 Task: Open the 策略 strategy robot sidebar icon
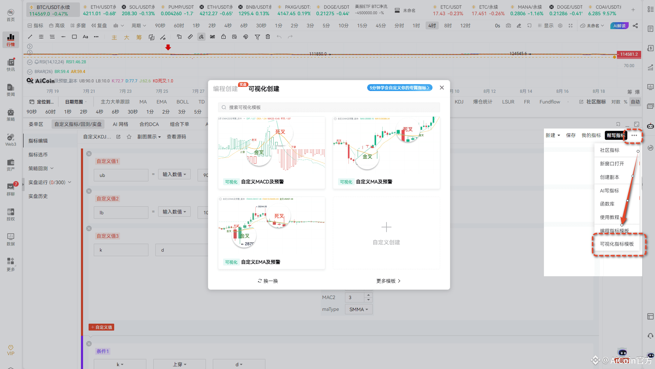[x=11, y=115]
